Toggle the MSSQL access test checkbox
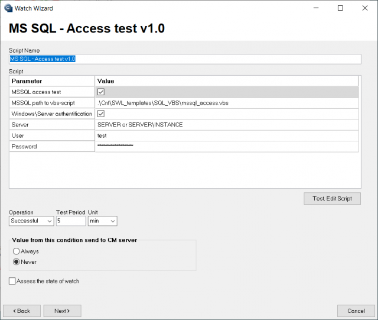 101,92
